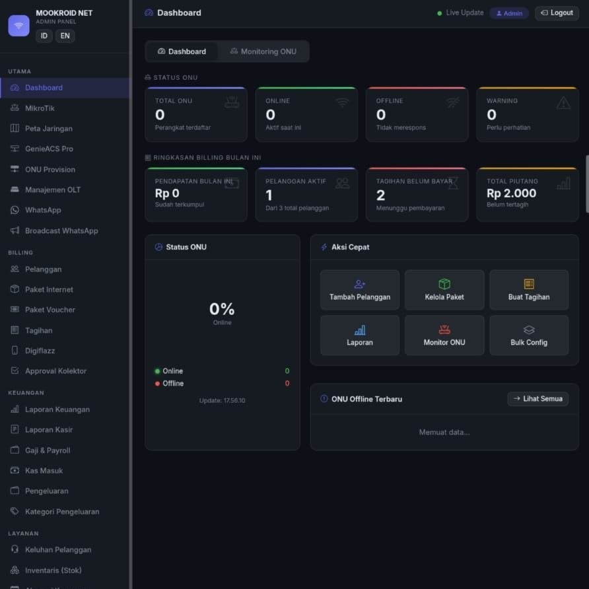
Task: Click the MOOKROID NET wifi logo
Action: point(18,26)
